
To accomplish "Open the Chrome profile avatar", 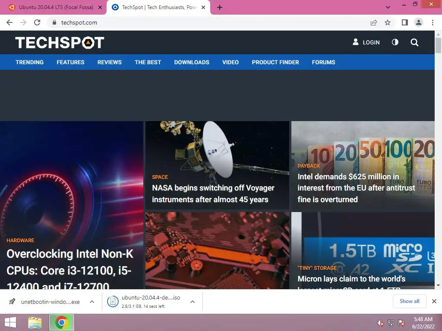I will point(419,22).
